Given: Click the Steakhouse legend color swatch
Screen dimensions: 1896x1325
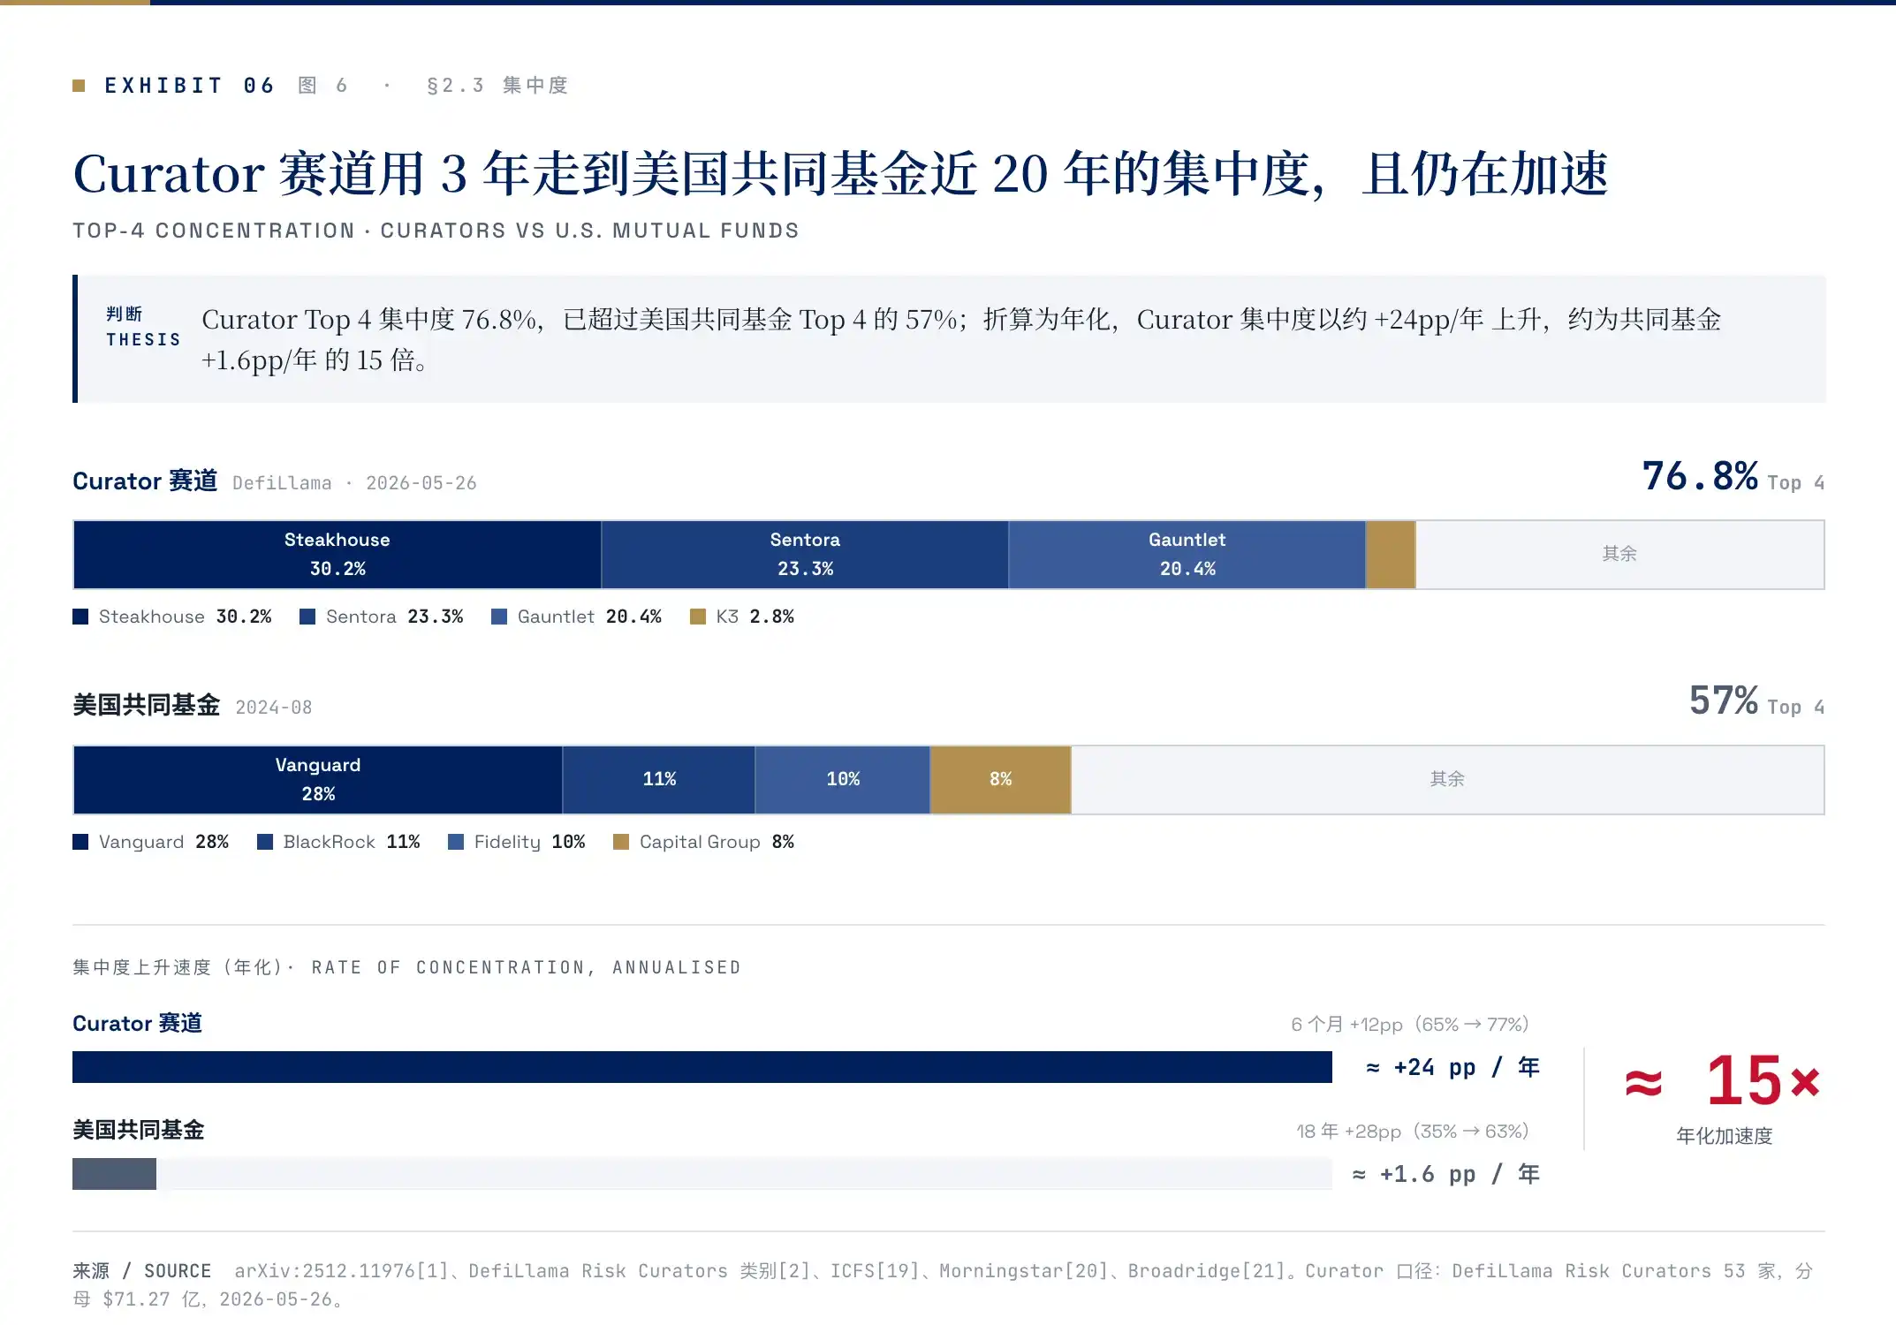Looking at the screenshot, I should (x=80, y=617).
